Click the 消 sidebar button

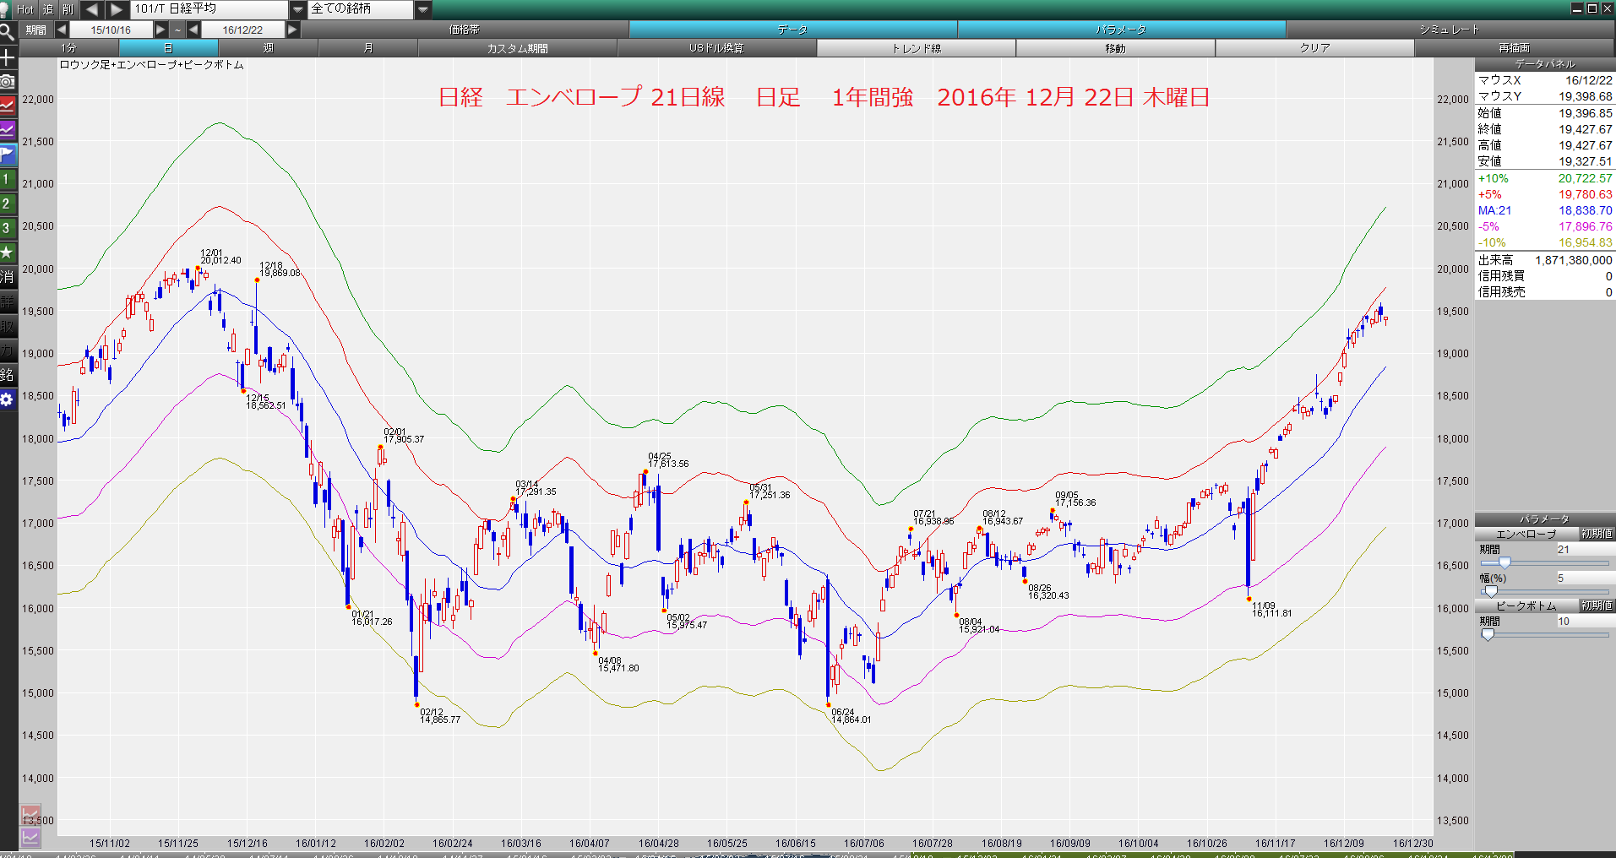coord(8,277)
